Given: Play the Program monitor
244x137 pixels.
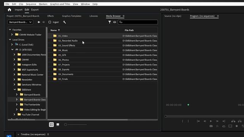Looking at the screenshot, I should 211,121.
